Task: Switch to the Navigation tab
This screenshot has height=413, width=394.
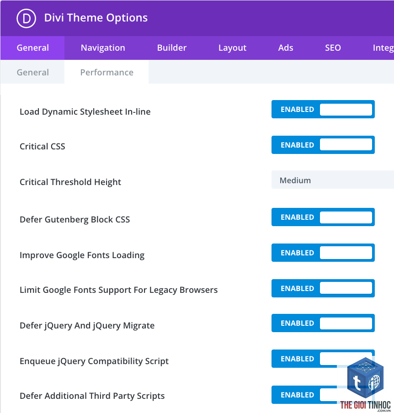Action: click(103, 48)
